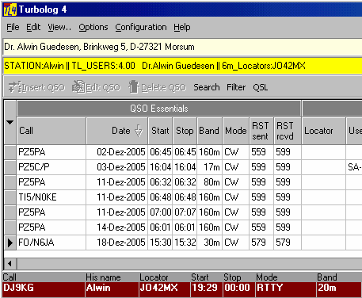362x298 pixels.
Task: Select the row marker of TI5/N0KE
Action: [x=10, y=197]
